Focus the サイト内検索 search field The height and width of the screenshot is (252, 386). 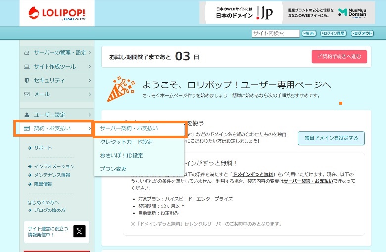tap(276, 33)
